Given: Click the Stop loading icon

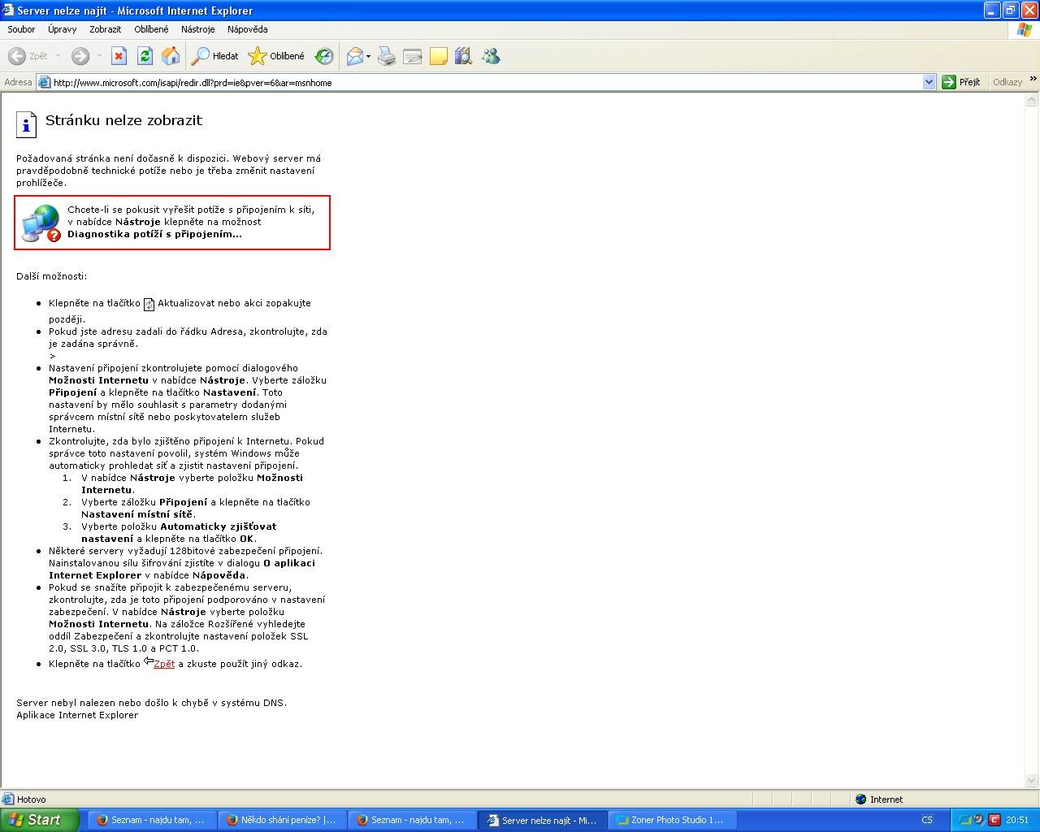Looking at the screenshot, I should (119, 56).
